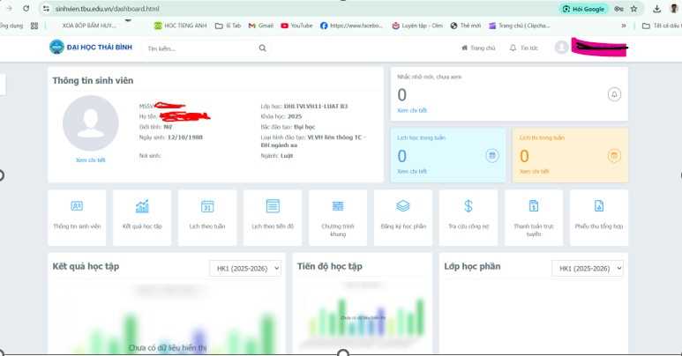Screen dimensions: 682x356
Task: Open Tin tức notifications menu
Action: (524, 48)
